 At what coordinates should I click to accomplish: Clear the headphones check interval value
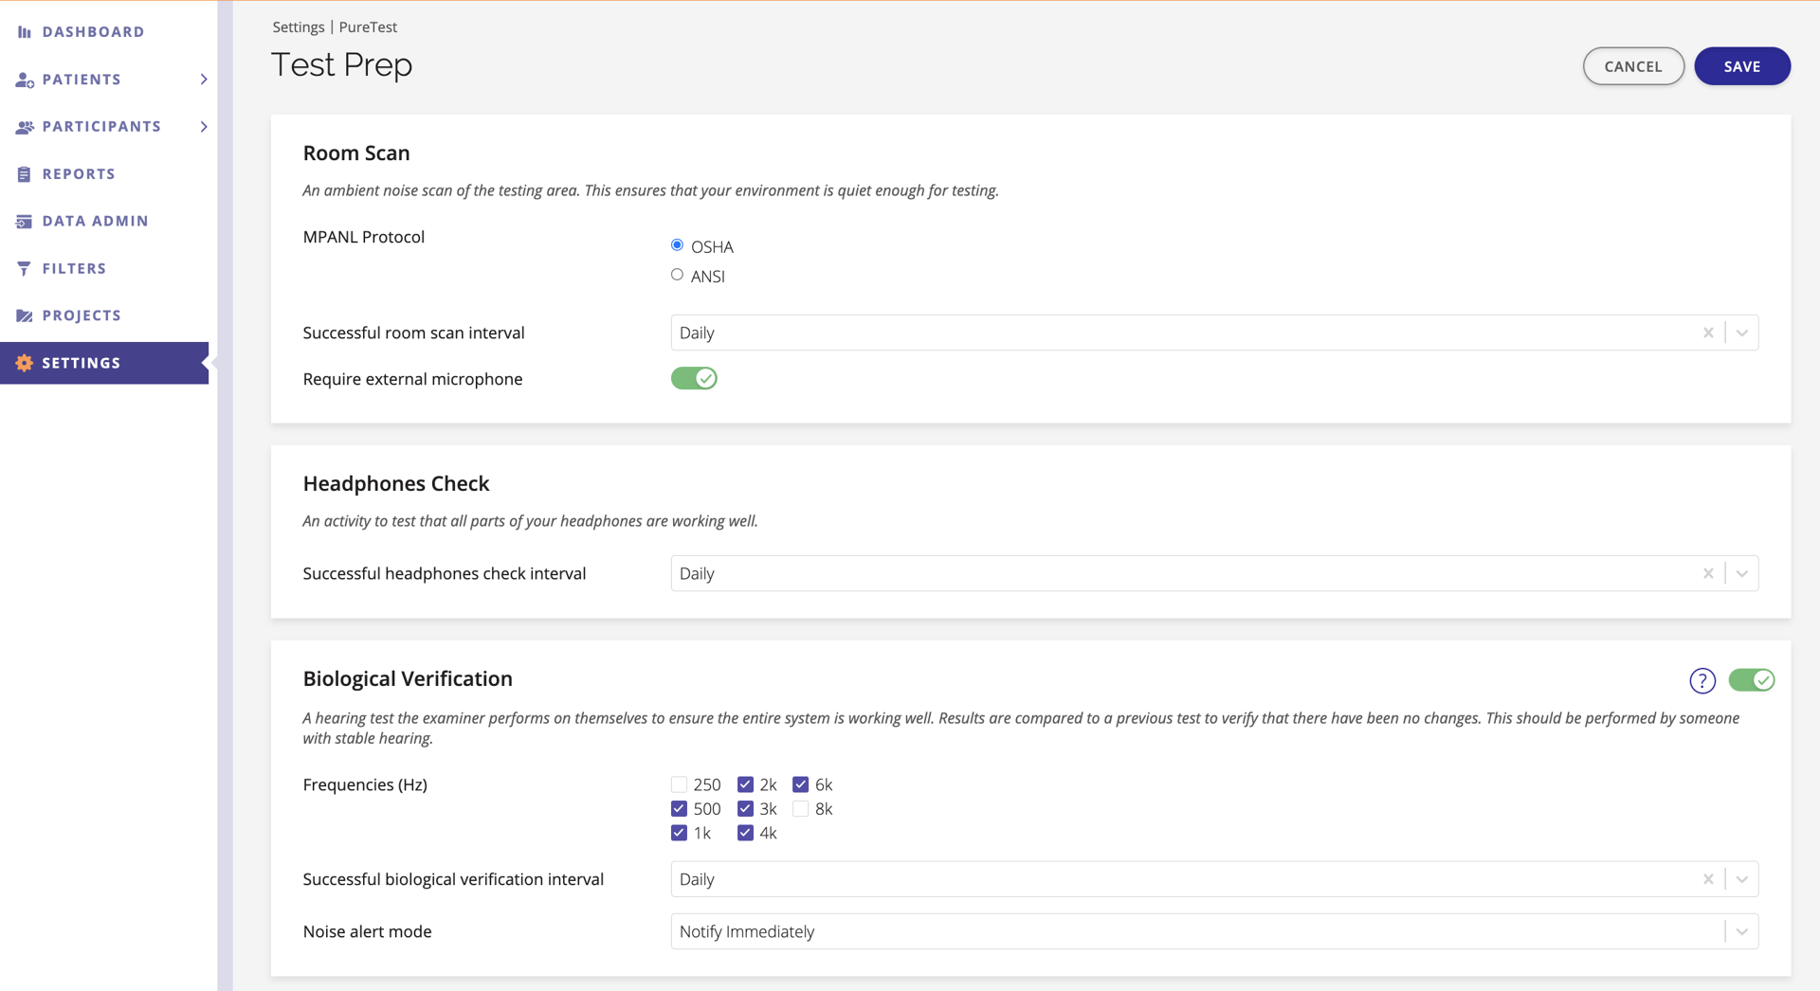pos(1708,573)
